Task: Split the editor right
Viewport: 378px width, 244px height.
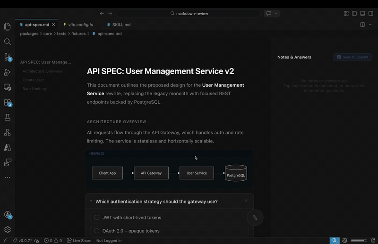Action: (x=362, y=25)
